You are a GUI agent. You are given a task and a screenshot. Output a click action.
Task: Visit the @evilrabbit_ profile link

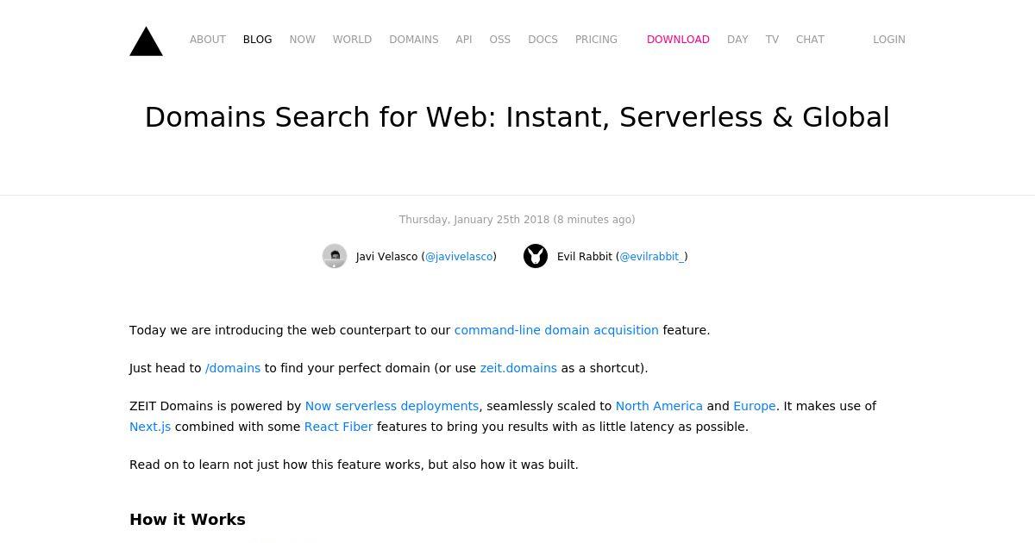click(652, 257)
